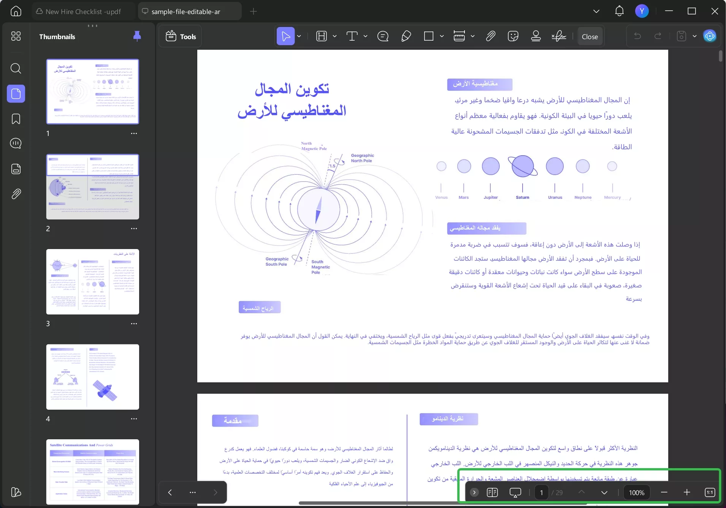Toggle two-page layout view
This screenshot has height=508, width=726.
[493, 492]
